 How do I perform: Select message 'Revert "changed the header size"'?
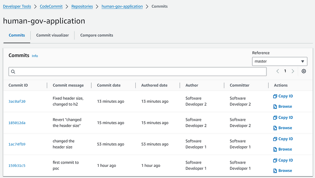pos(67,123)
